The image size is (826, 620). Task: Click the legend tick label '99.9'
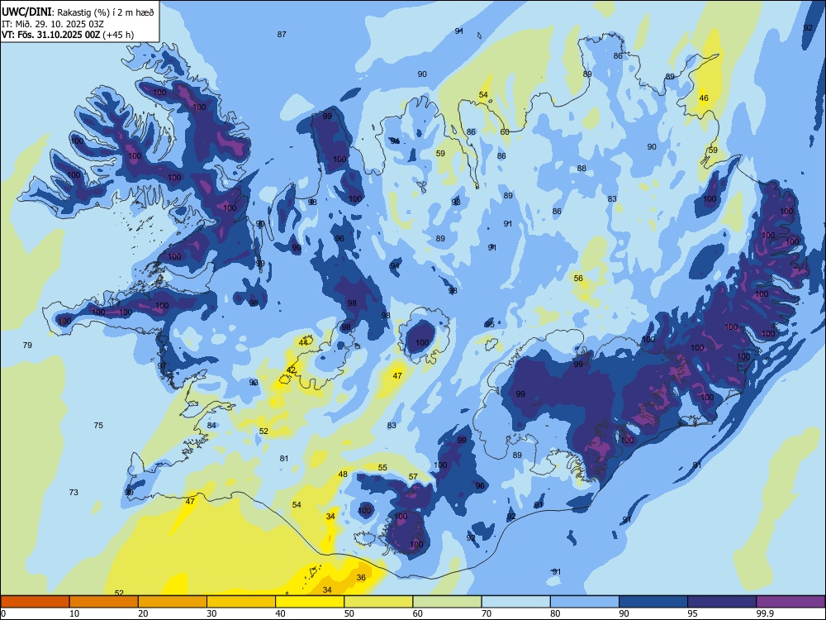click(764, 613)
